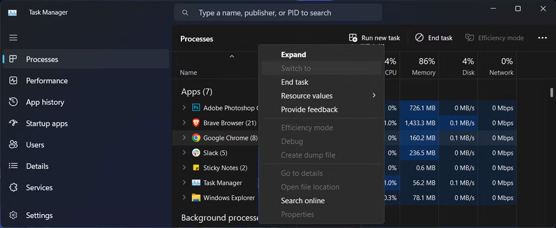This screenshot has height=228, width=556.
Task: Click the Adobe Photoshop Ps icon
Action: tap(196, 108)
